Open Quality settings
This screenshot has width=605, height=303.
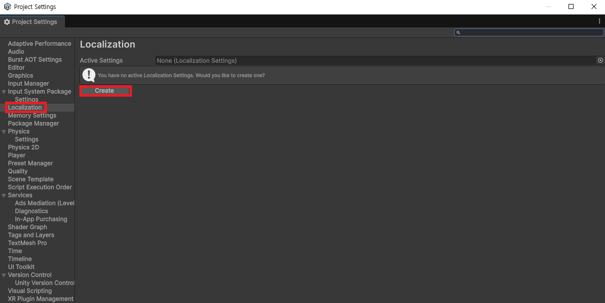point(18,171)
